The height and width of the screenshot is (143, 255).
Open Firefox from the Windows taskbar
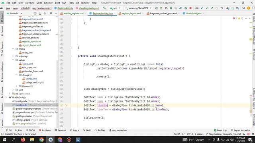click(x=23, y=139)
